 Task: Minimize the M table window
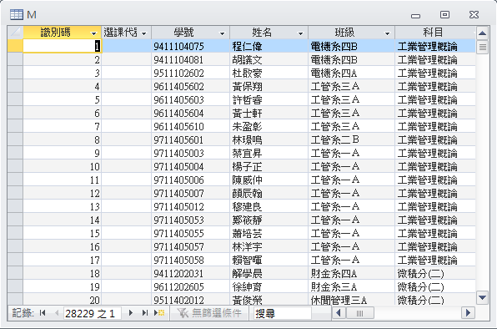(x=415, y=16)
